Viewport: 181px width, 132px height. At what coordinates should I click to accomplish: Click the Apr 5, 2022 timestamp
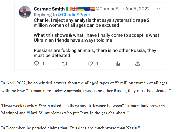tap(138, 9)
